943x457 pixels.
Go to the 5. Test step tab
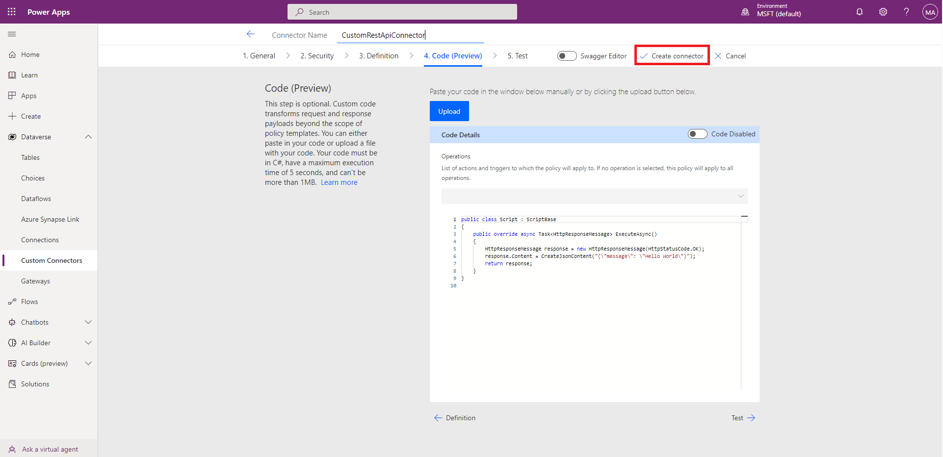(x=517, y=56)
